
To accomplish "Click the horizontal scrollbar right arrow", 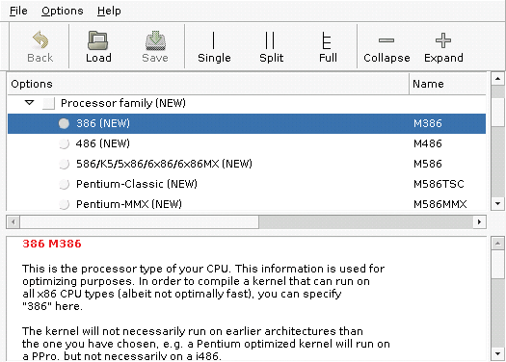I will (480, 221).
